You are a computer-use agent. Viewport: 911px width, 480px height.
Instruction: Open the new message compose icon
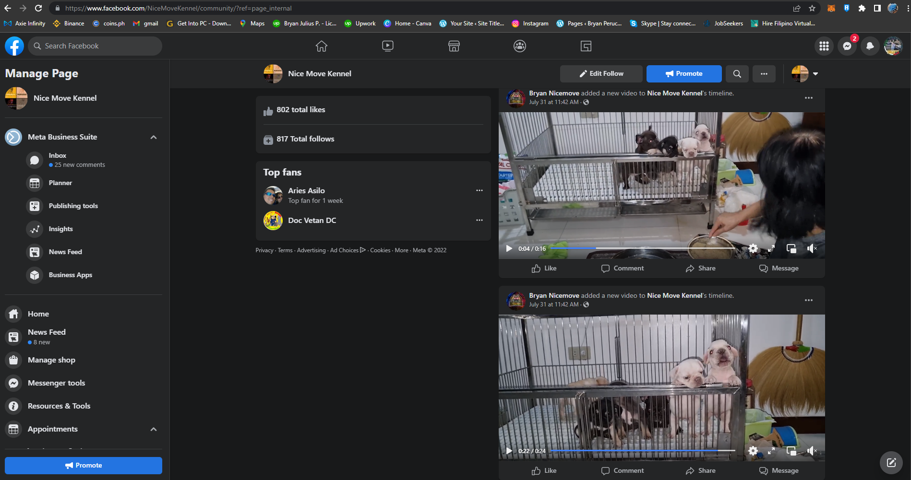tap(891, 463)
